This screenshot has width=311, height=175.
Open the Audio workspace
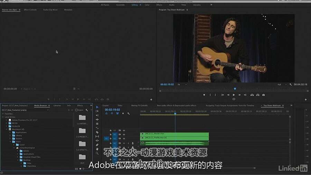pyautogui.click(x=172, y=5)
